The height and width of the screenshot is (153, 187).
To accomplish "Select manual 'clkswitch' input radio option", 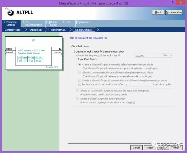I will [80, 64].
